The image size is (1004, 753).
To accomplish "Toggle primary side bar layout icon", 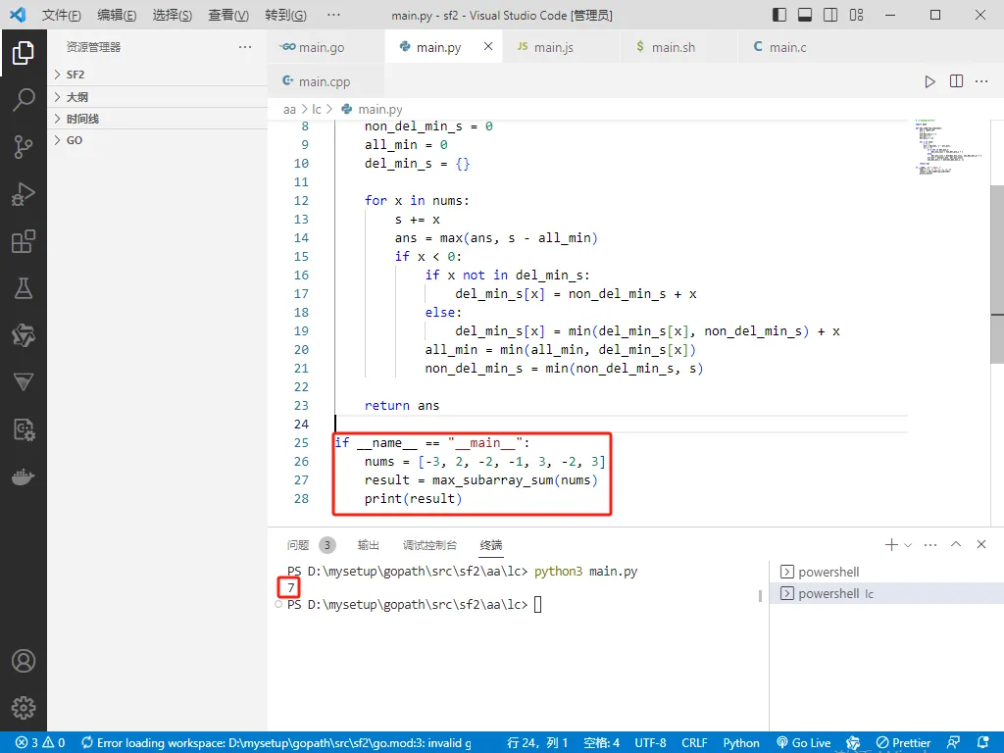I will click(779, 15).
